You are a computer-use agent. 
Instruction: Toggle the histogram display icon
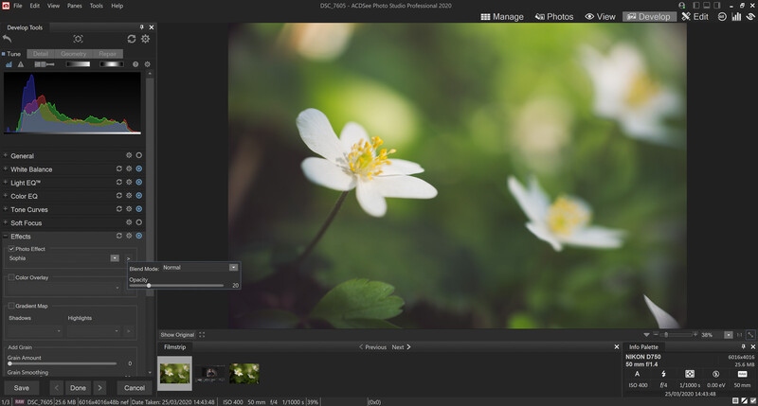(9, 64)
